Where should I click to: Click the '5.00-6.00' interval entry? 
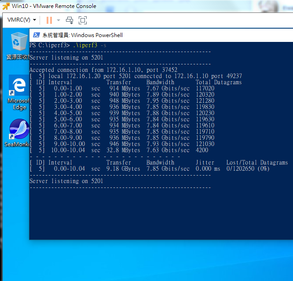(x=68, y=120)
